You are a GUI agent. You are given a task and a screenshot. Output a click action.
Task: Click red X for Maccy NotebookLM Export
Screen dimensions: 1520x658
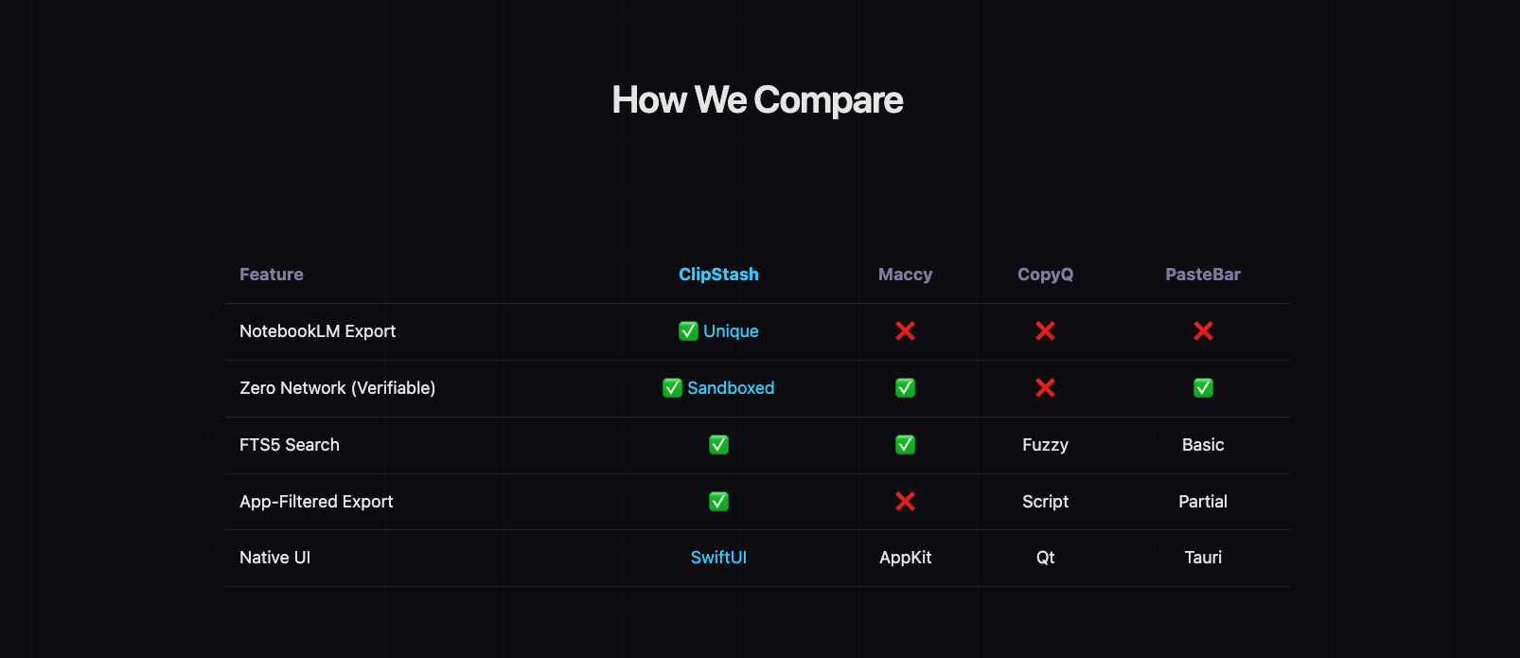click(x=905, y=331)
